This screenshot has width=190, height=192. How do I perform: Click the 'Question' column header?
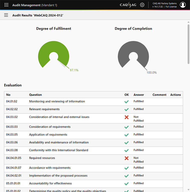pyautogui.click(x=35, y=95)
